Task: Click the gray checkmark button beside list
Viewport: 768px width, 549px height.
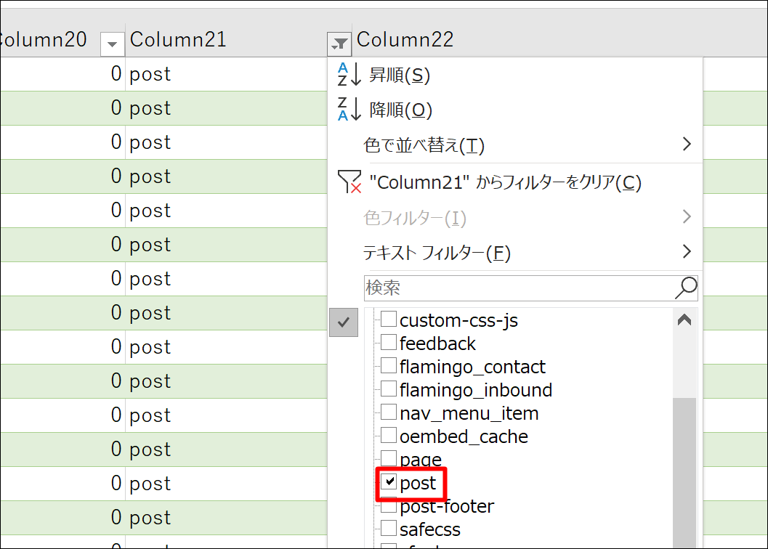Action: 344,322
